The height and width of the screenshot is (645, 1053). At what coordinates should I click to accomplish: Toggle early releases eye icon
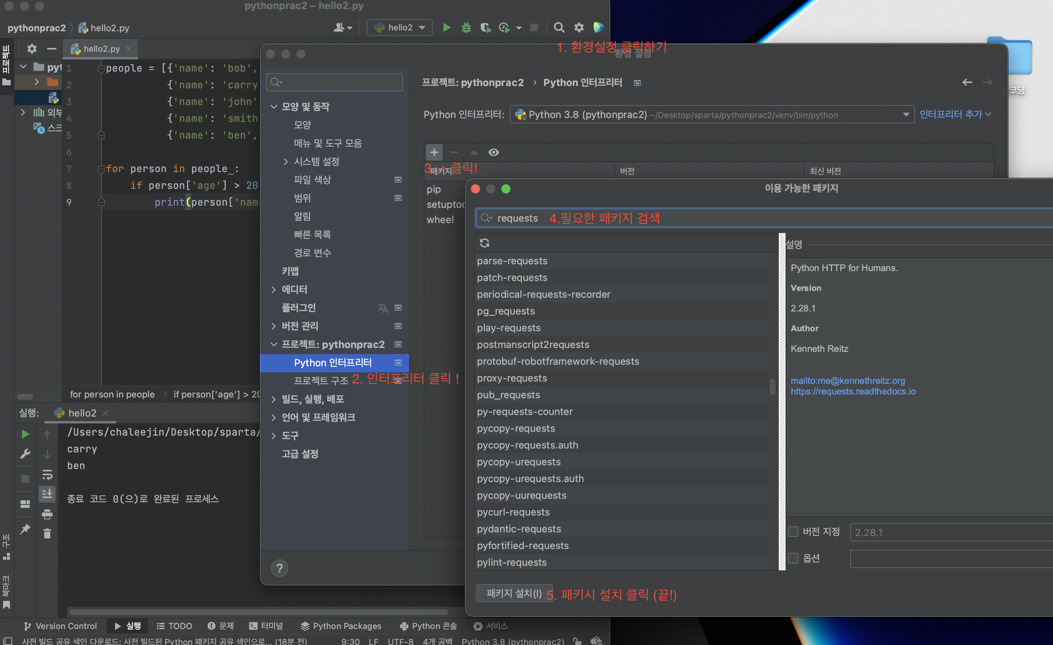494,153
